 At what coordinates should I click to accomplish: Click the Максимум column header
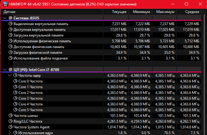(x=166, y=12)
